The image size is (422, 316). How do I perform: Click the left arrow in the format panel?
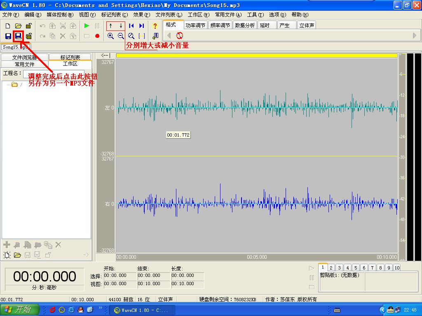169,35
